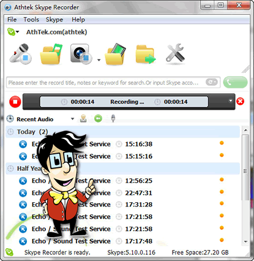Viewport: 254px width, 261px height.
Task: Minimize the Athtek Skype Recorder window
Action: tap(207, 6)
